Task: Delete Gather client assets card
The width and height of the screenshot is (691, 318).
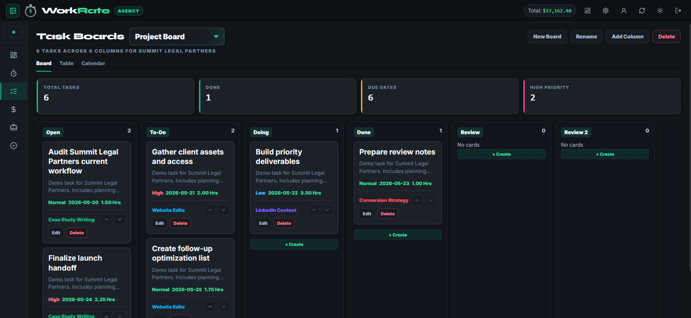Action: pyautogui.click(x=181, y=223)
